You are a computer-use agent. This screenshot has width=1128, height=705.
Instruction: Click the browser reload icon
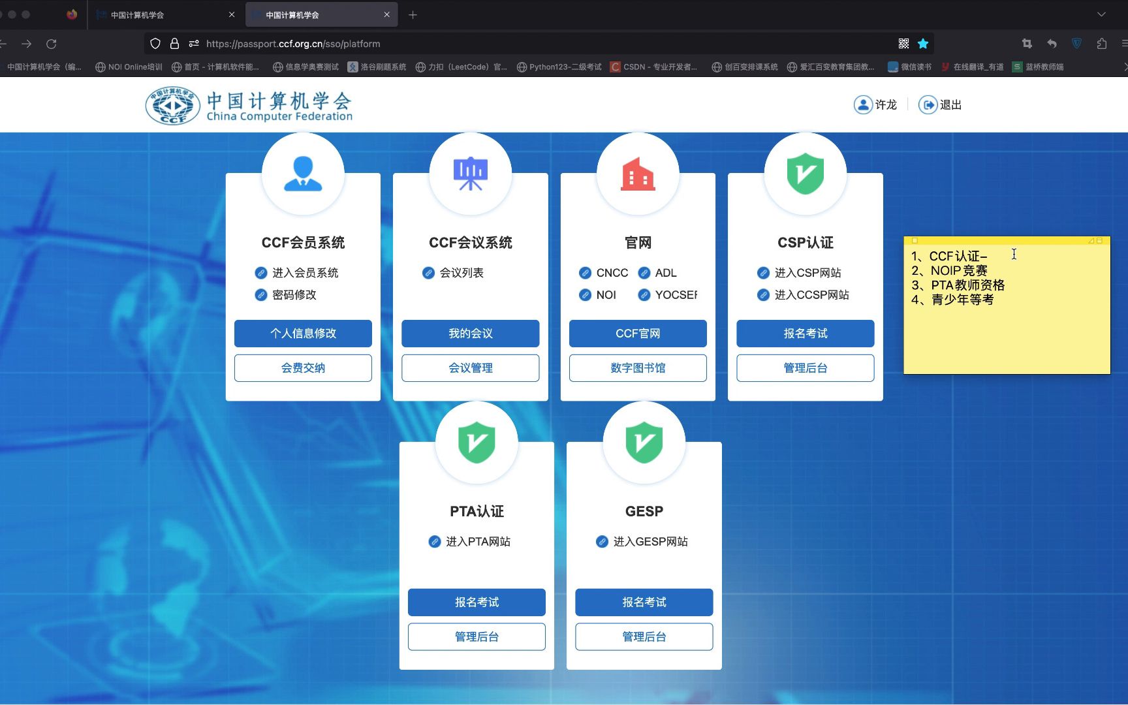click(52, 44)
